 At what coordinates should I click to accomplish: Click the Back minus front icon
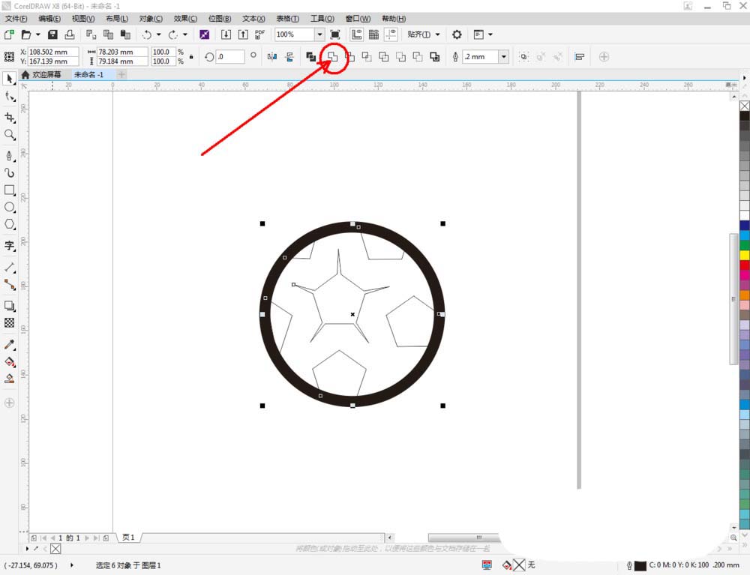[x=418, y=57]
